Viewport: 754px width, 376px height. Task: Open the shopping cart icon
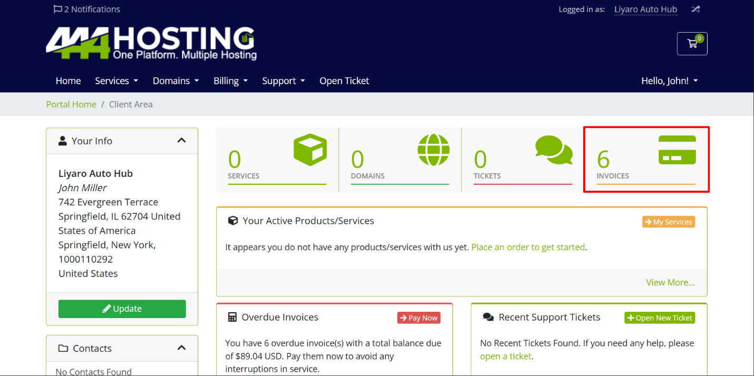(x=692, y=44)
